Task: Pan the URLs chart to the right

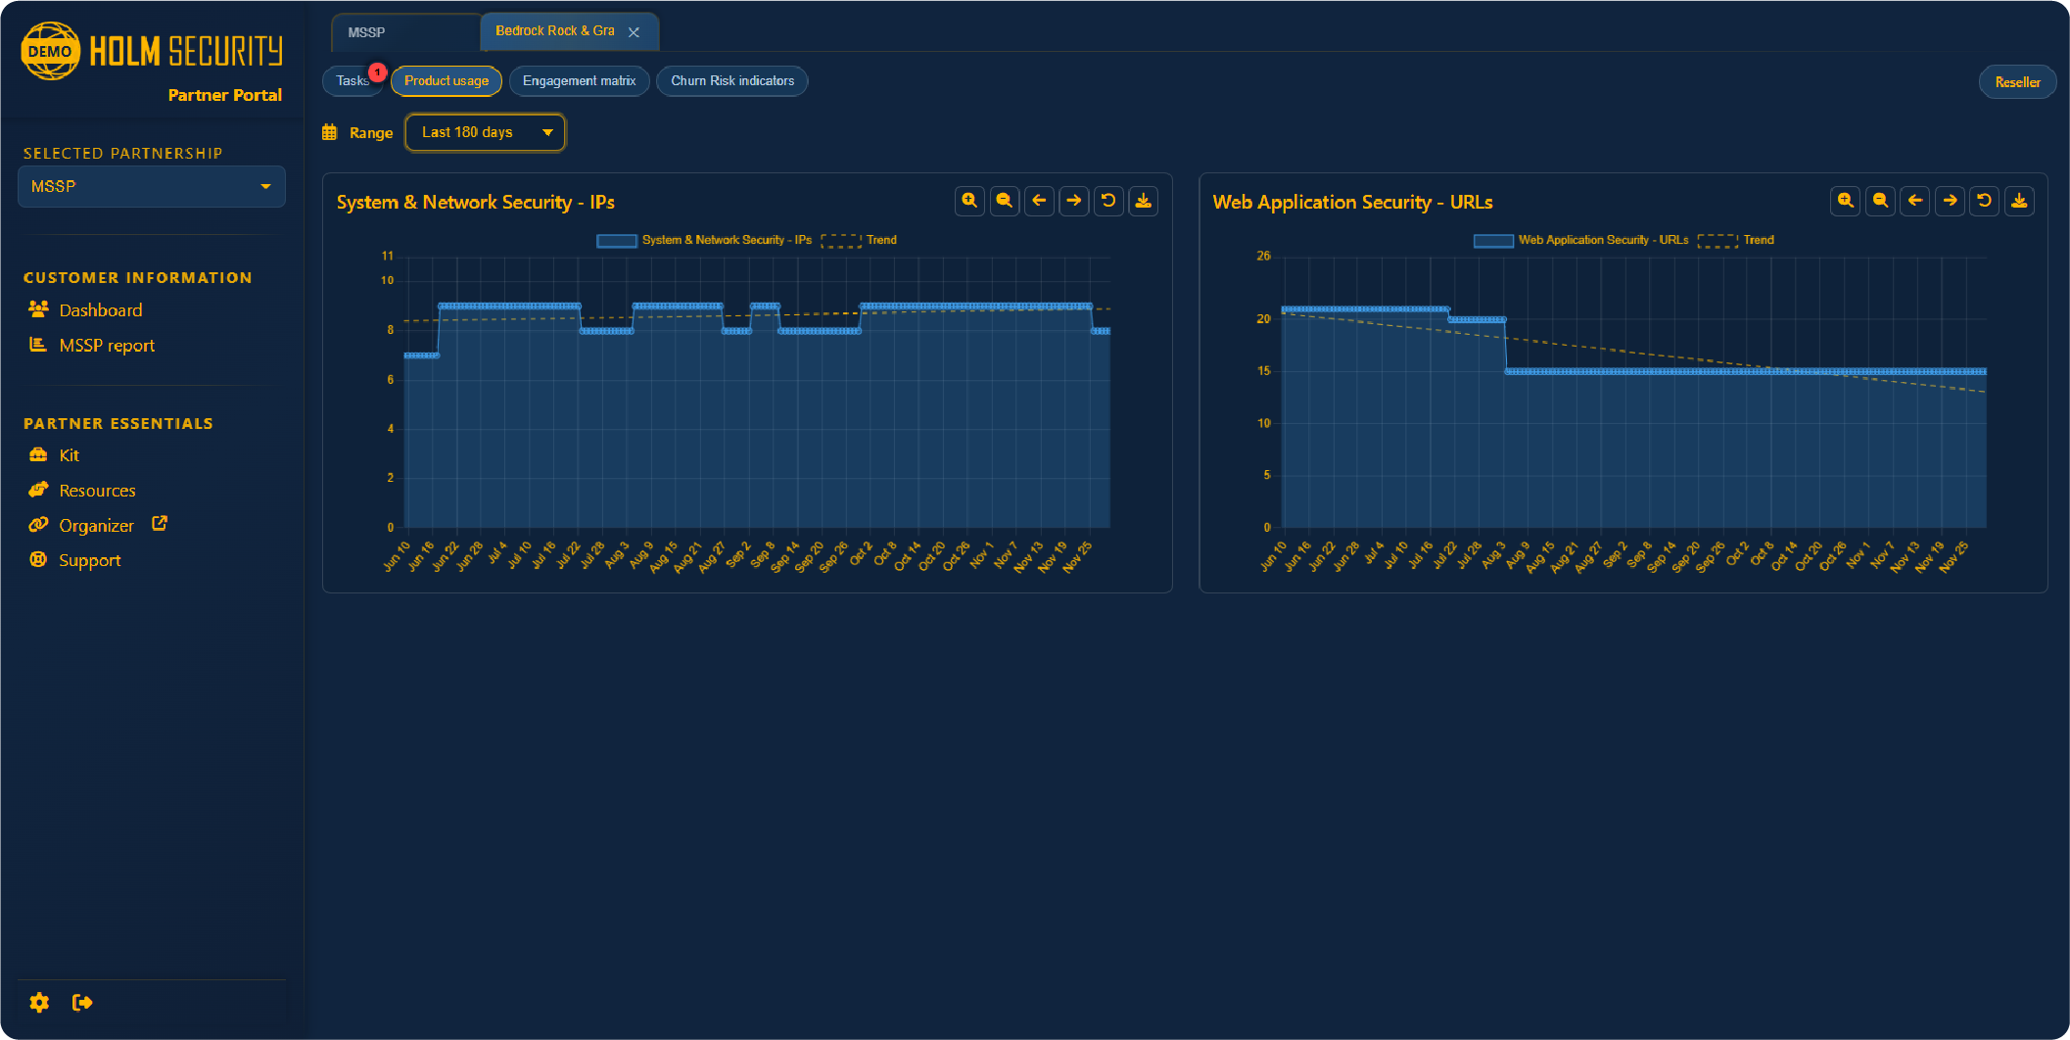Action: 1950,201
